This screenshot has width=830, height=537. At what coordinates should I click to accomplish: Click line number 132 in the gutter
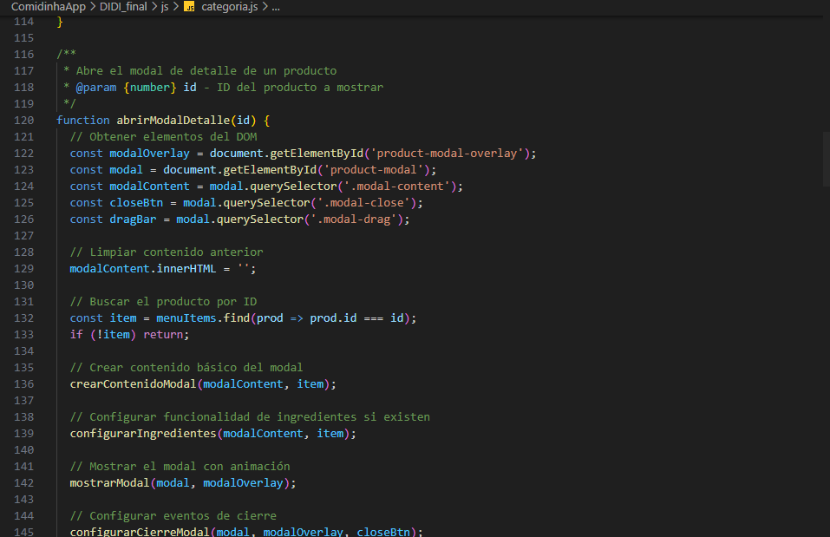[x=24, y=318]
